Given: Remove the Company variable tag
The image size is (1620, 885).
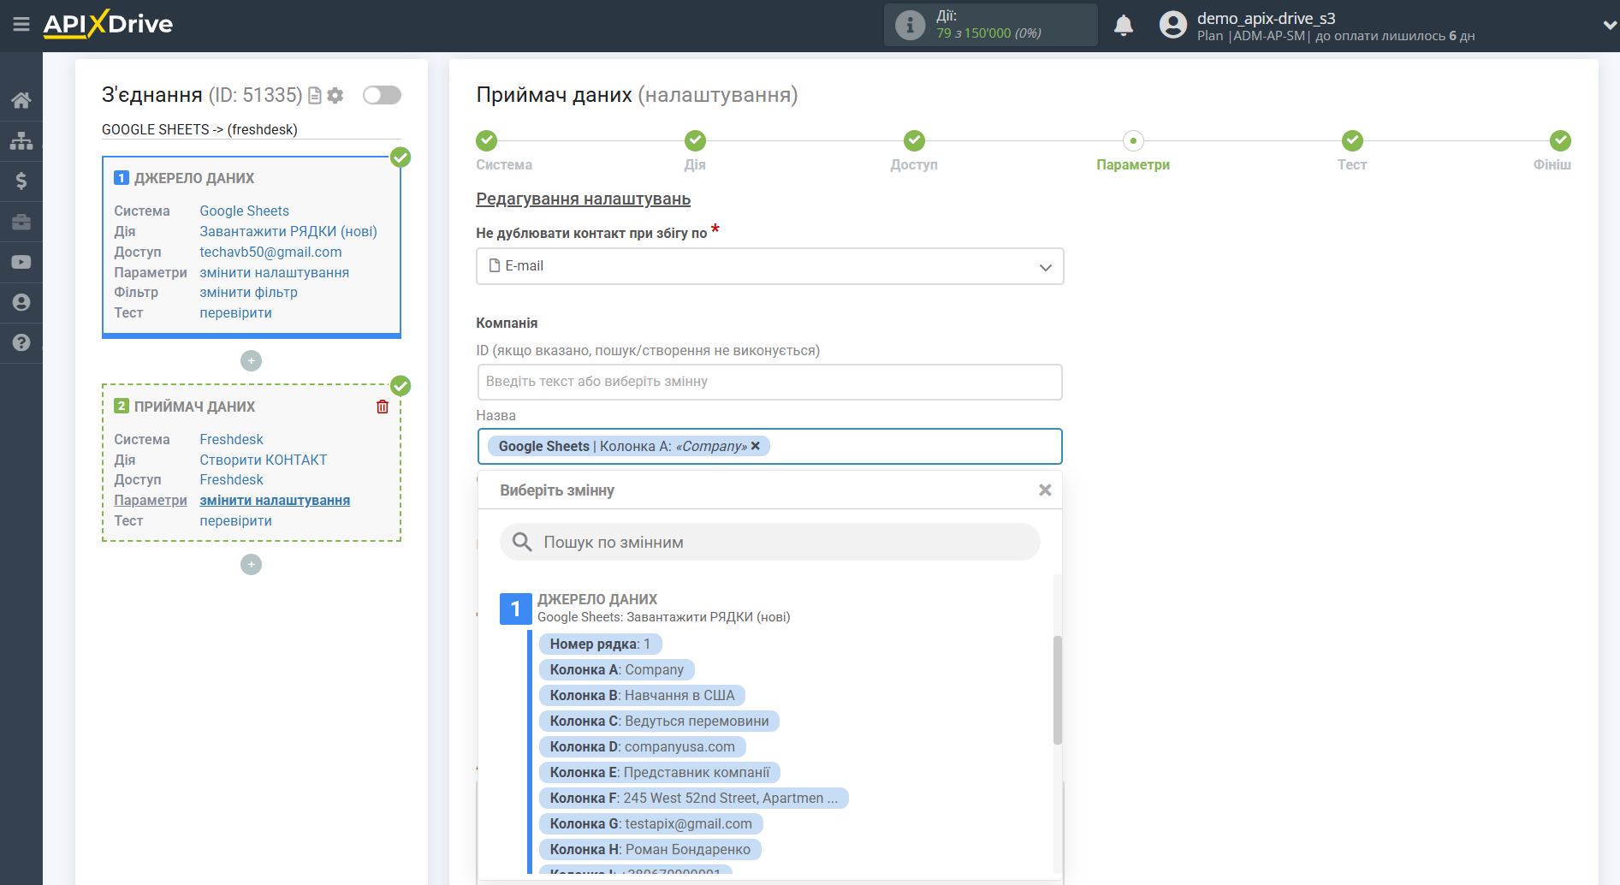Looking at the screenshot, I should point(756,446).
